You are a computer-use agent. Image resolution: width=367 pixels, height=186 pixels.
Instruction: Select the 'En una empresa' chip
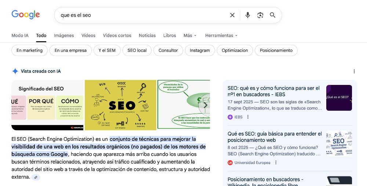pyautogui.click(x=70, y=50)
